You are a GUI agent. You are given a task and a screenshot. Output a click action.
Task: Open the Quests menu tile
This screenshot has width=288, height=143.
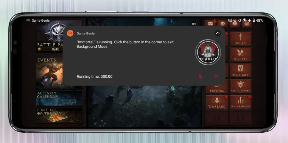(x=240, y=55)
